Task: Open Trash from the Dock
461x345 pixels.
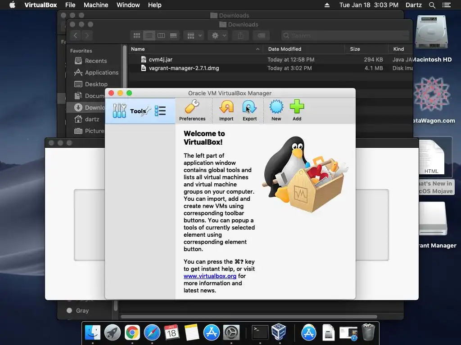Action: (368, 332)
